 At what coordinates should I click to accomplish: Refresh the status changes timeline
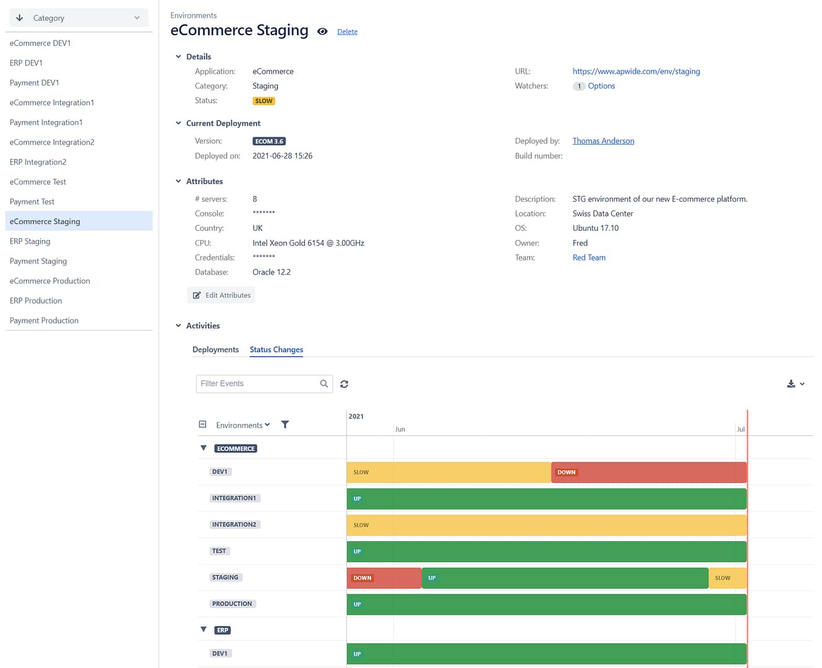(345, 383)
